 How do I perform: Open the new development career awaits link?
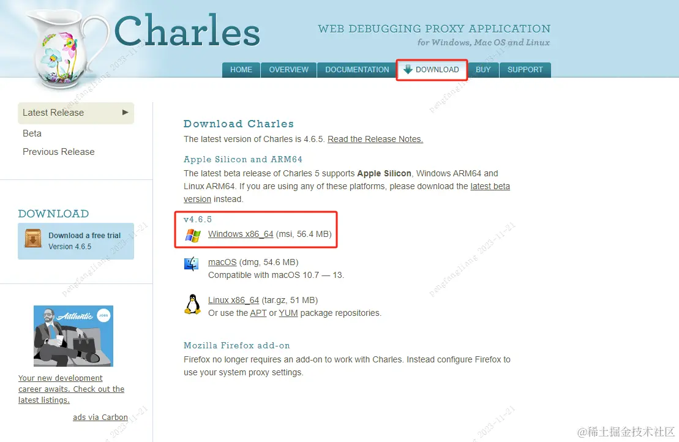pos(71,389)
